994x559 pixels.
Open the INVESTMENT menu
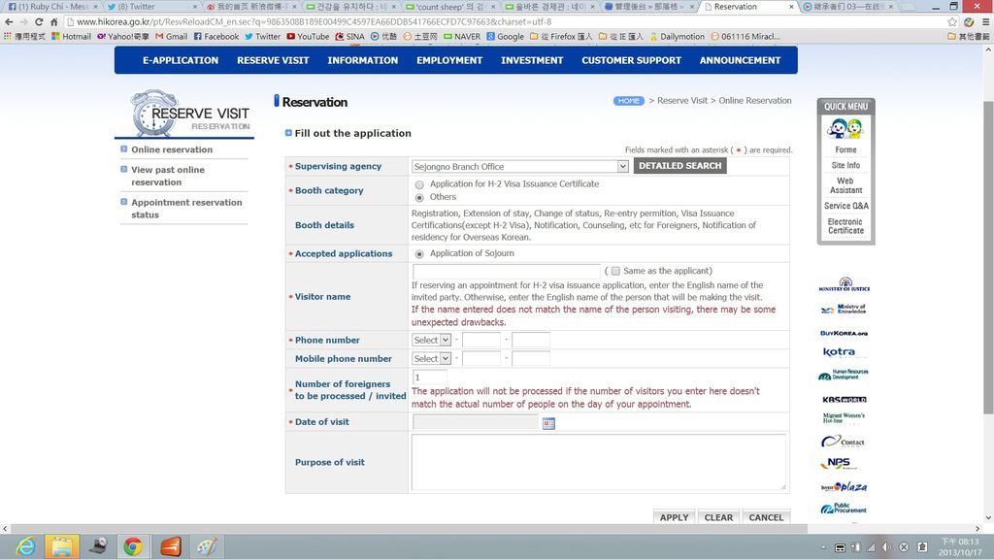click(x=532, y=60)
